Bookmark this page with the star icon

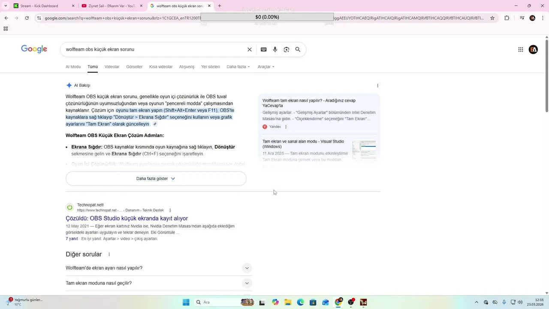pyautogui.click(x=492, y=18)
